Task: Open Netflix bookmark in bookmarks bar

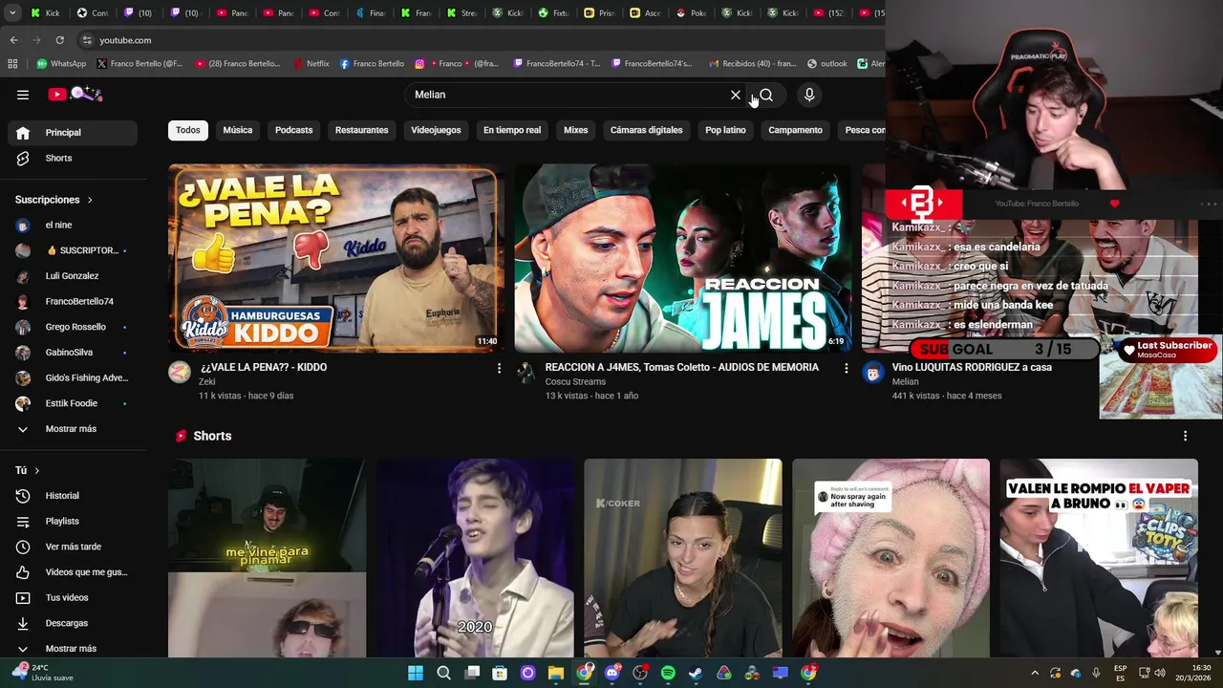Action: pos(310,64)
